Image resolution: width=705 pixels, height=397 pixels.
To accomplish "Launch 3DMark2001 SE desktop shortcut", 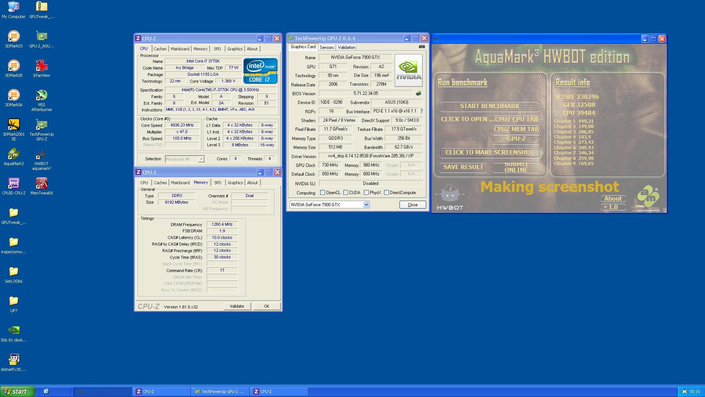I will [x=14, y=130].
